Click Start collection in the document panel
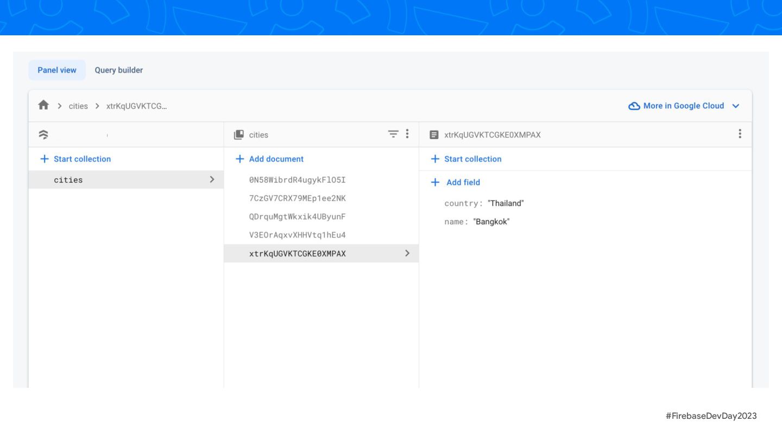This screenshot has height=440, width=782. click(466, 159)
